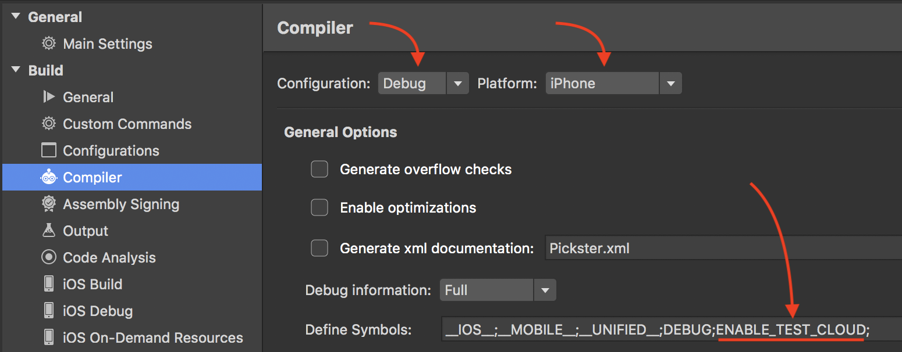Click the Define Symbols text field
The image size is (902, 352).
(x=671, y=330)
